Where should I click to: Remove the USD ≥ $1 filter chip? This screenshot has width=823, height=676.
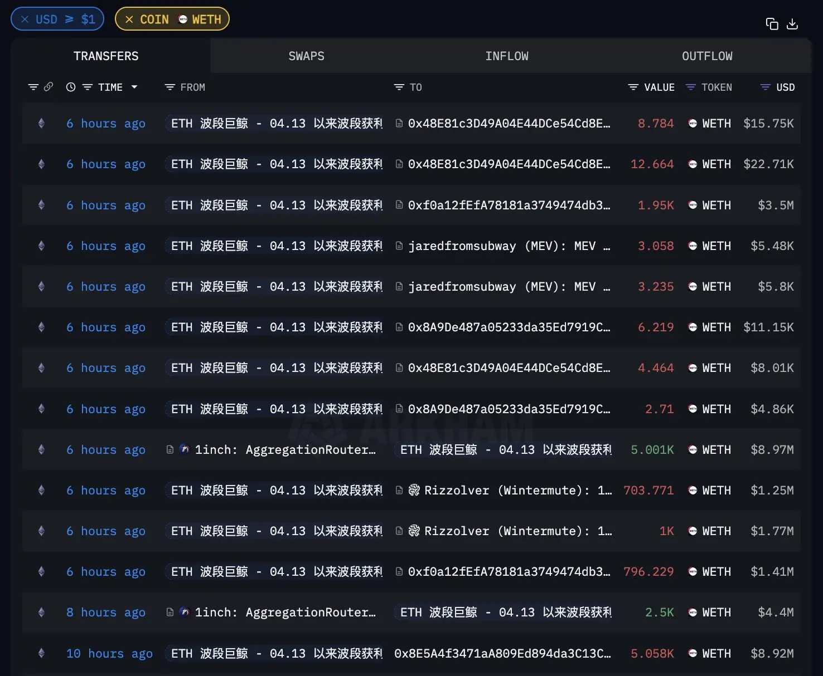[25, 19]
